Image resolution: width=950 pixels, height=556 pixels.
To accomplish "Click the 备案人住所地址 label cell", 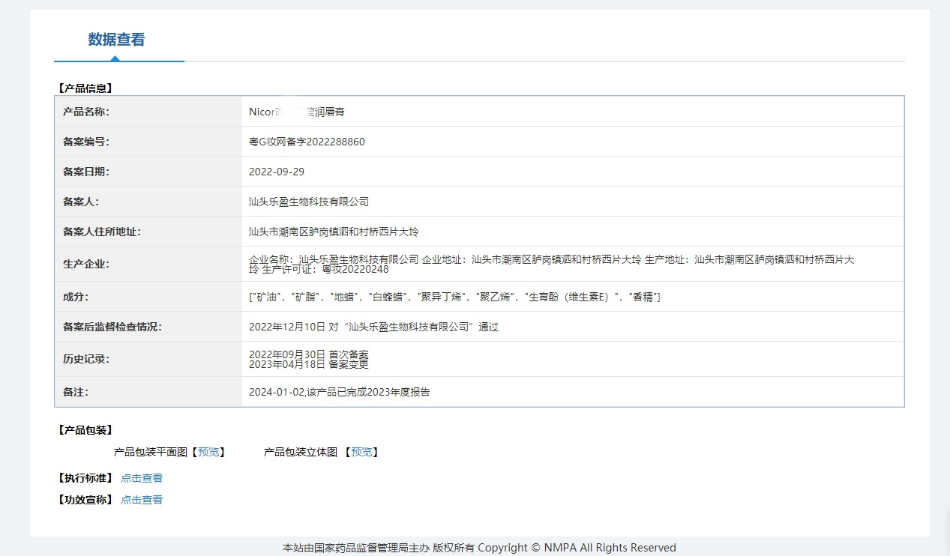I will point(148,232).
